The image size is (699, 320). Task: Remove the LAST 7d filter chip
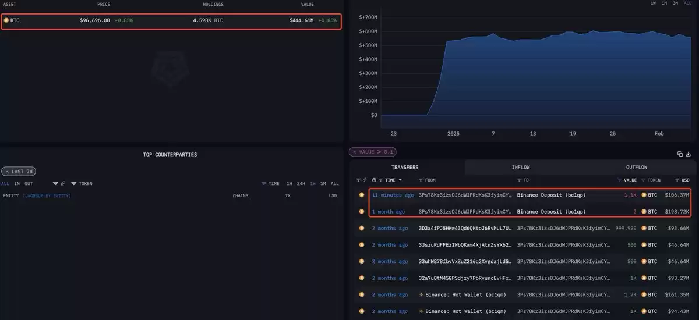pos(7,172)
